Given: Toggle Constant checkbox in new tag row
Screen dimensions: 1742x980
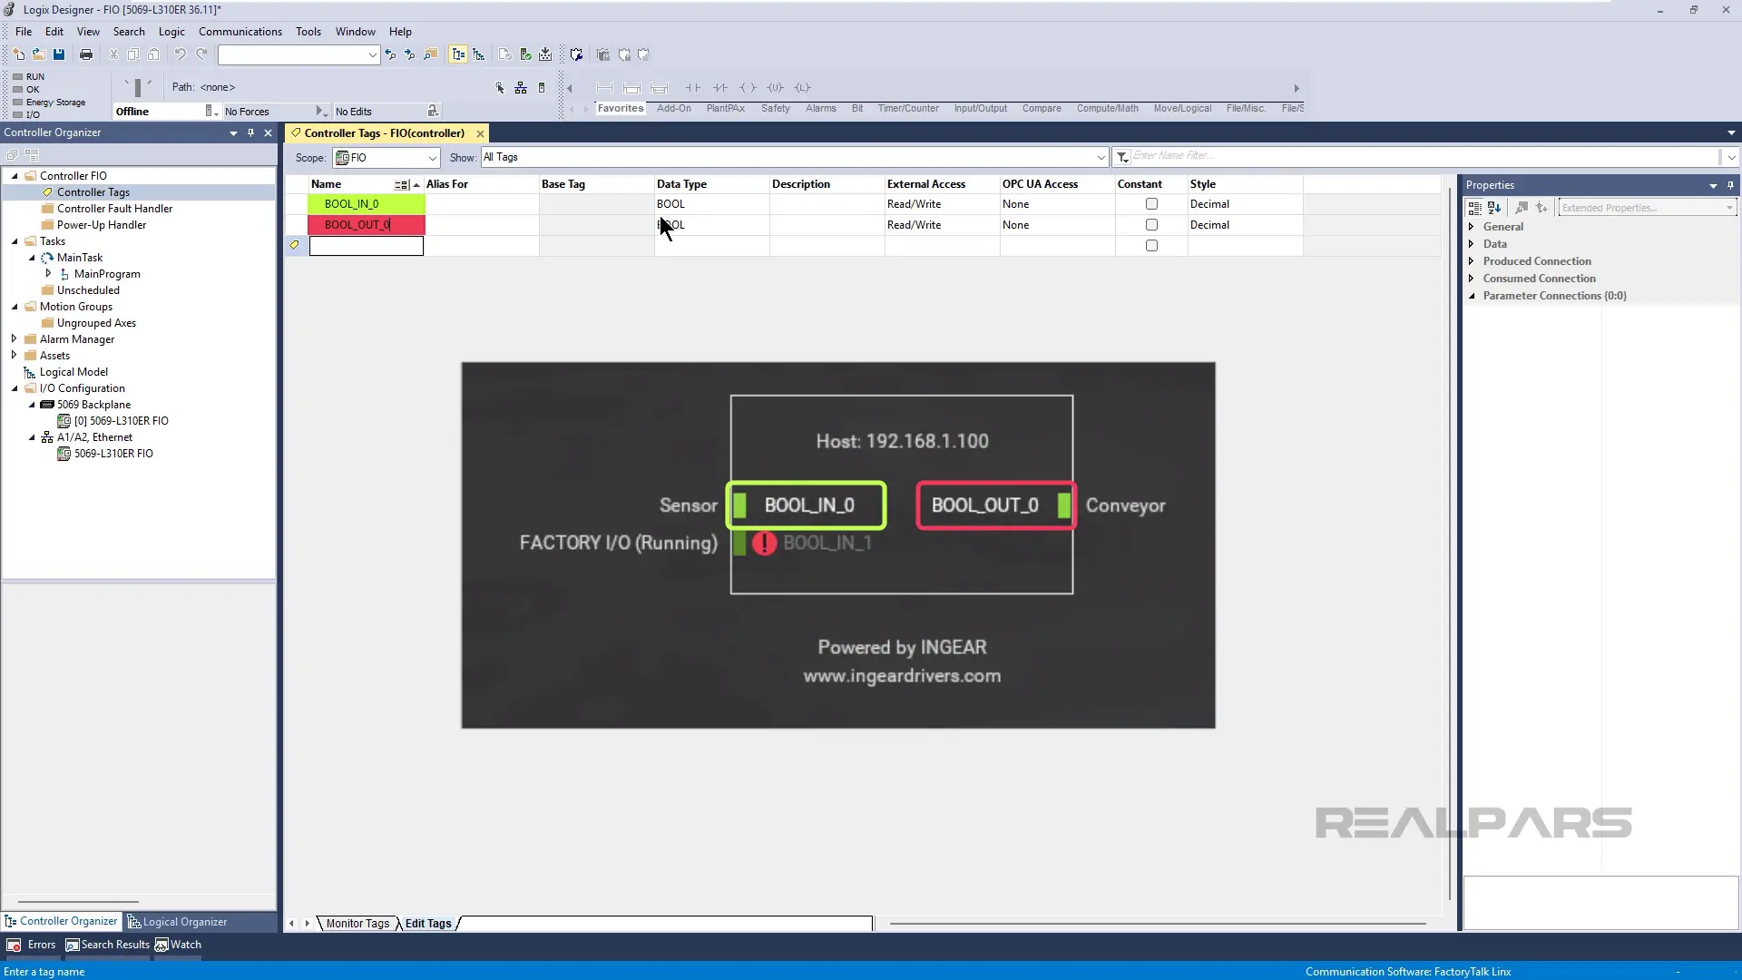Looking at the screenshot, I should (1151, 246).
